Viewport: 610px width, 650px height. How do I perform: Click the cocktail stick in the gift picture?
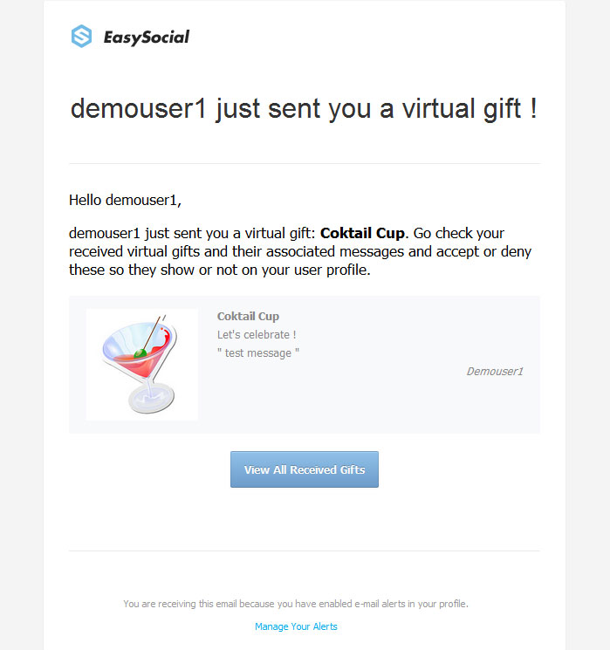pyautogui.click(x=152, y=333)
